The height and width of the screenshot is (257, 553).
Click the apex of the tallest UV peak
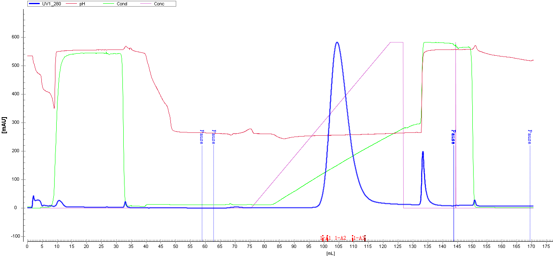[x=337, y=42]
